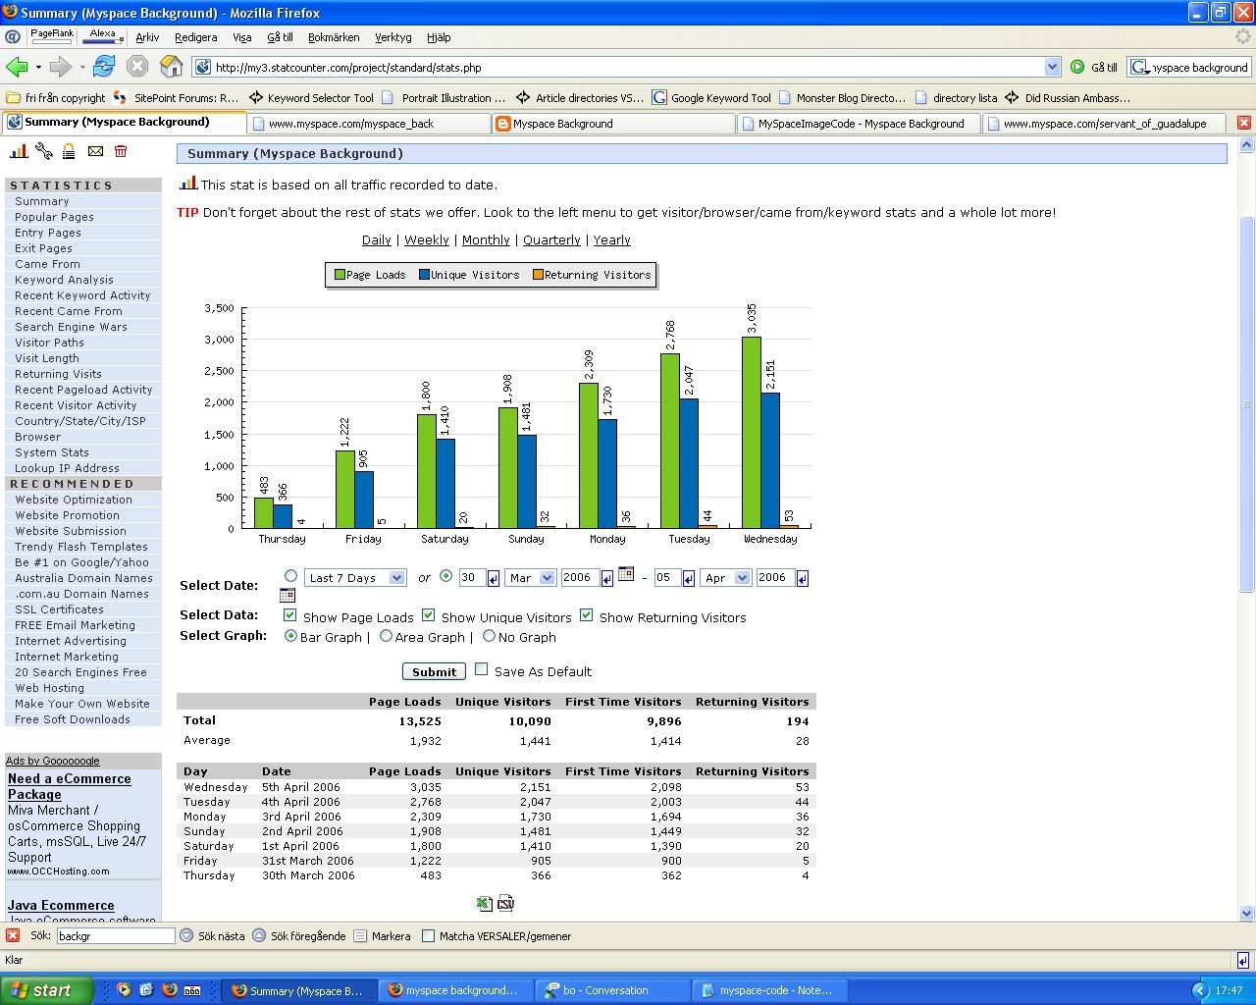Close the find bar with the red X

click(x=13, y=935)
